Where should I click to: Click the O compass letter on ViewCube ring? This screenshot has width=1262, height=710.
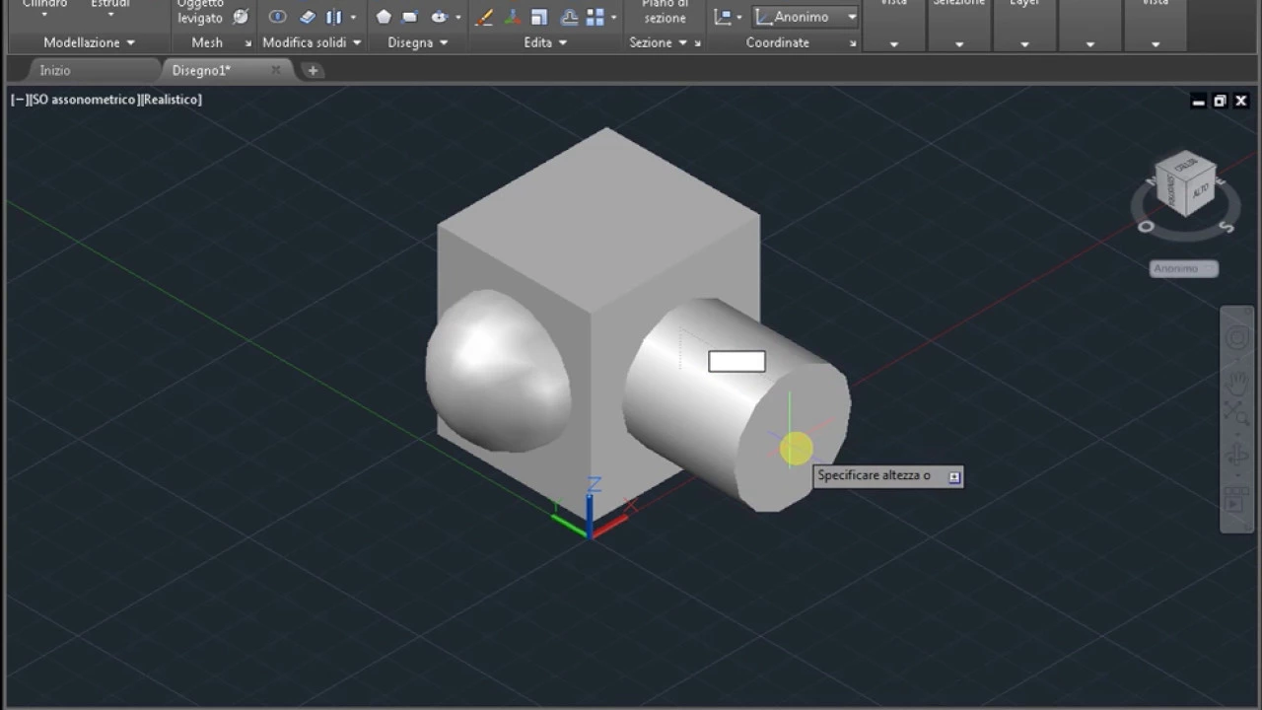[1146, 227]
